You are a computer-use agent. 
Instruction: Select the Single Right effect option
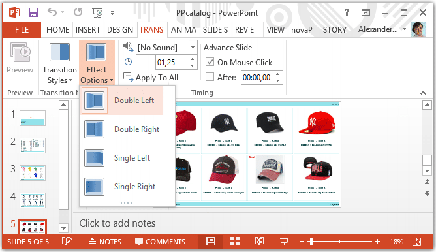point(122,187)
